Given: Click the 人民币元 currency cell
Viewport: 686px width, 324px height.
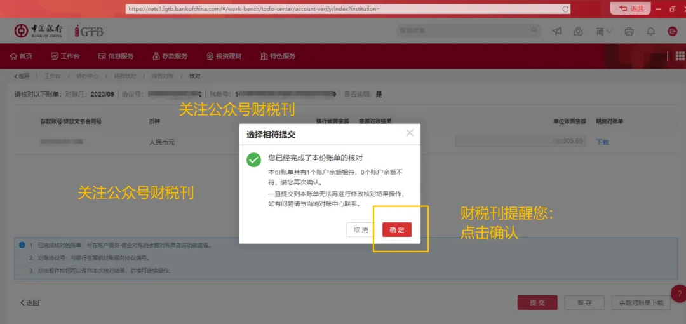Looking at the screenshot, I should pyautogui.click(x=162, y=142).
